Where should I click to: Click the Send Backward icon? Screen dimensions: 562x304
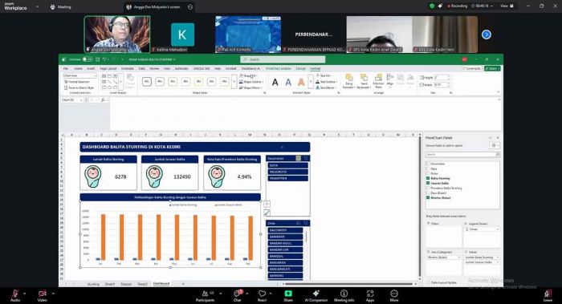pos(364,77)
